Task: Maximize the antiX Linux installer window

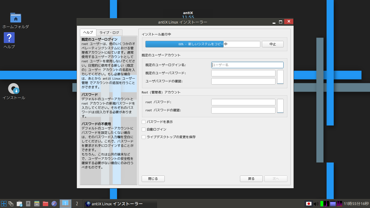Action: pos(281,22)
